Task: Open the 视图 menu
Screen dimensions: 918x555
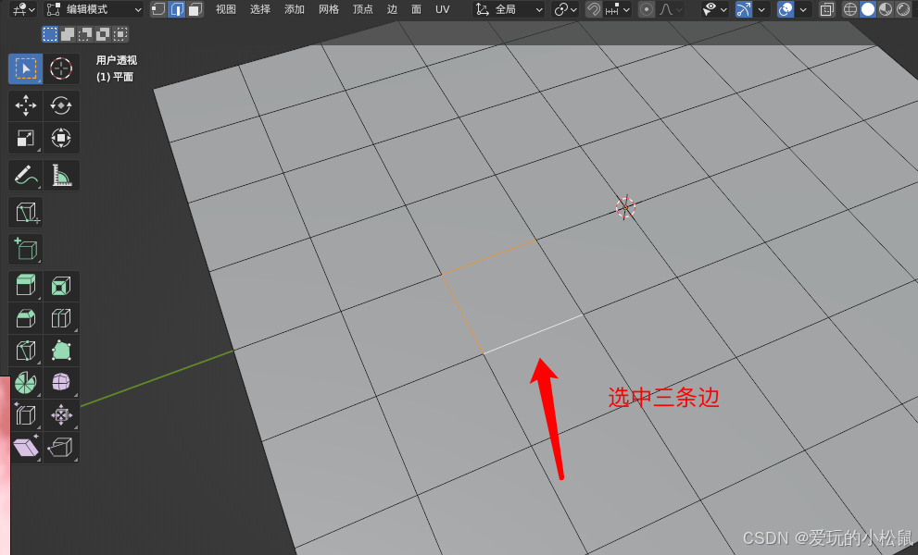Action: click(x=225, y=9)
